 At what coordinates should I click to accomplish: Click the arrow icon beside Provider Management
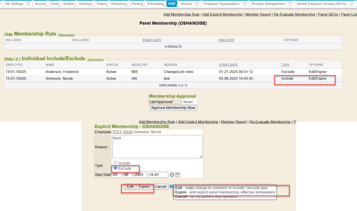(x=290, y=4)
